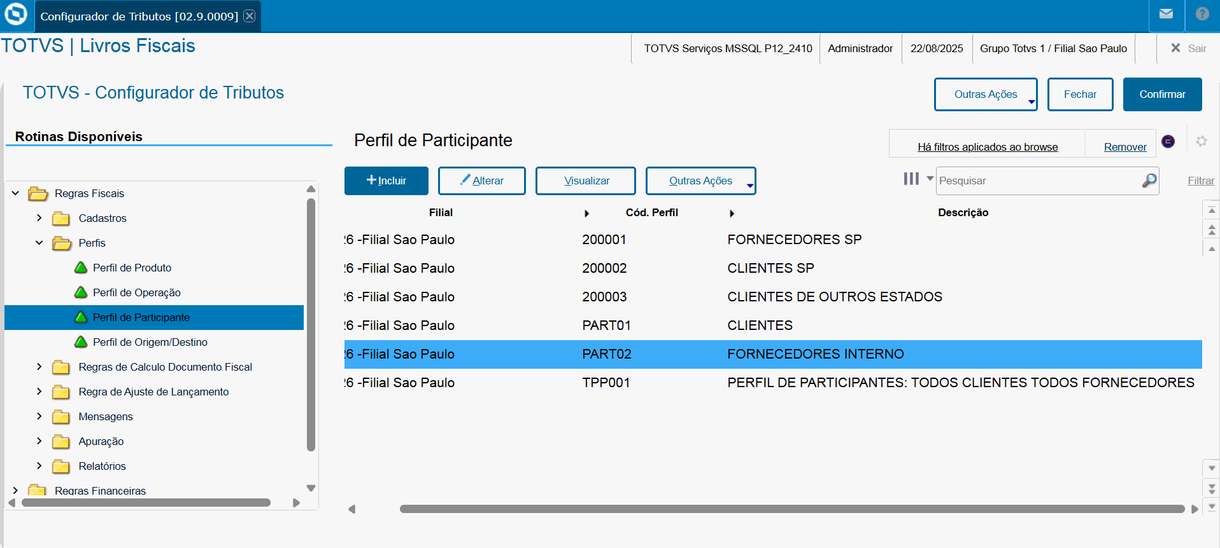The width and height of the screenshot is (1220, 548).
Task: Select Perfil de Produto in the tree
Action: click(132, 268)
